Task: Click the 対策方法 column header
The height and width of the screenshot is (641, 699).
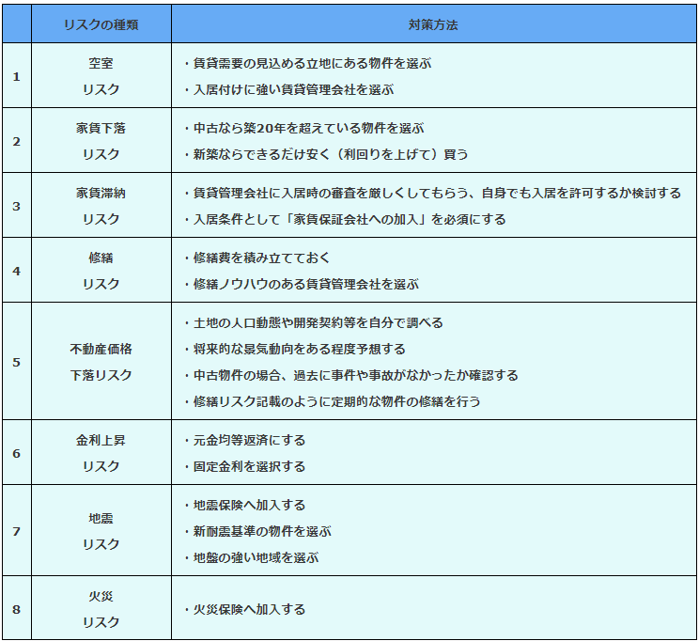Action: (x=434, y=24)
